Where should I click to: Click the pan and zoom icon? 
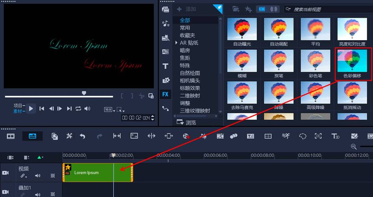pos(318,136)
